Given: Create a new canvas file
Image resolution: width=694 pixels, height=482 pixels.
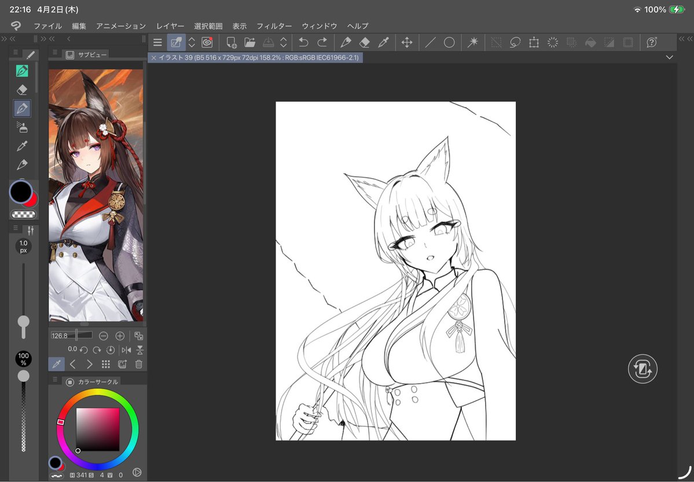Looking at the screenshot, I should click(x=232, y=42).
